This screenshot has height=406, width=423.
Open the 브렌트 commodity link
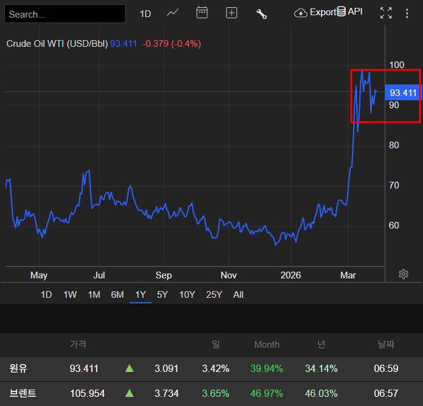coord(23,393)
